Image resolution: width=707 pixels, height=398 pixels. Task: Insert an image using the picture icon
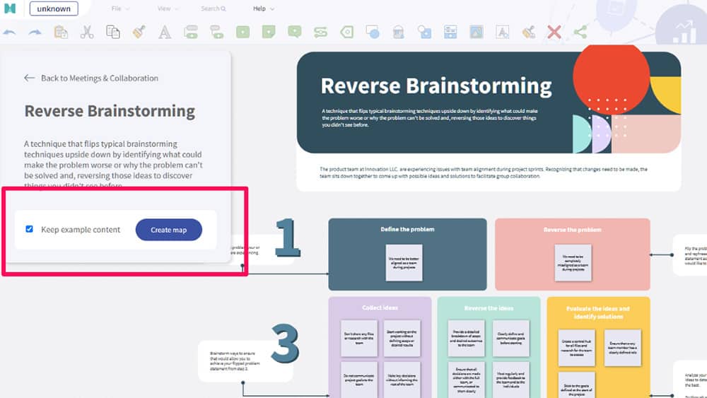pyautogui.click(x=476, y=32)
